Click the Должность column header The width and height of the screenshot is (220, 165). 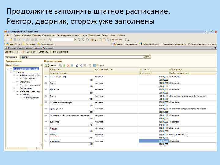pos(72,70)
